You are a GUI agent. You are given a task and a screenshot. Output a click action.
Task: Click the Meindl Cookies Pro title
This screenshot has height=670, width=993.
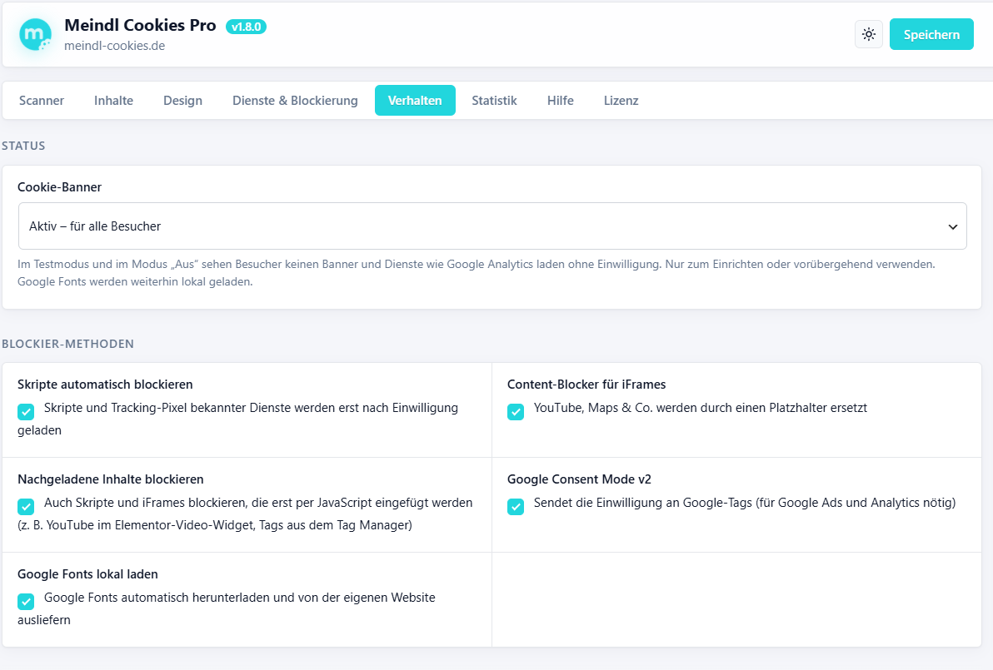pyautogui.click(x=140, y=25)
